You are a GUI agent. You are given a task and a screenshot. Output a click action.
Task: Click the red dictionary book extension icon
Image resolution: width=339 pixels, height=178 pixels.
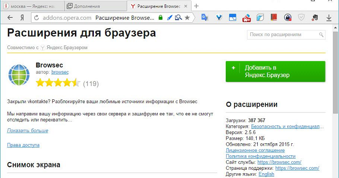tap(274, 17)
